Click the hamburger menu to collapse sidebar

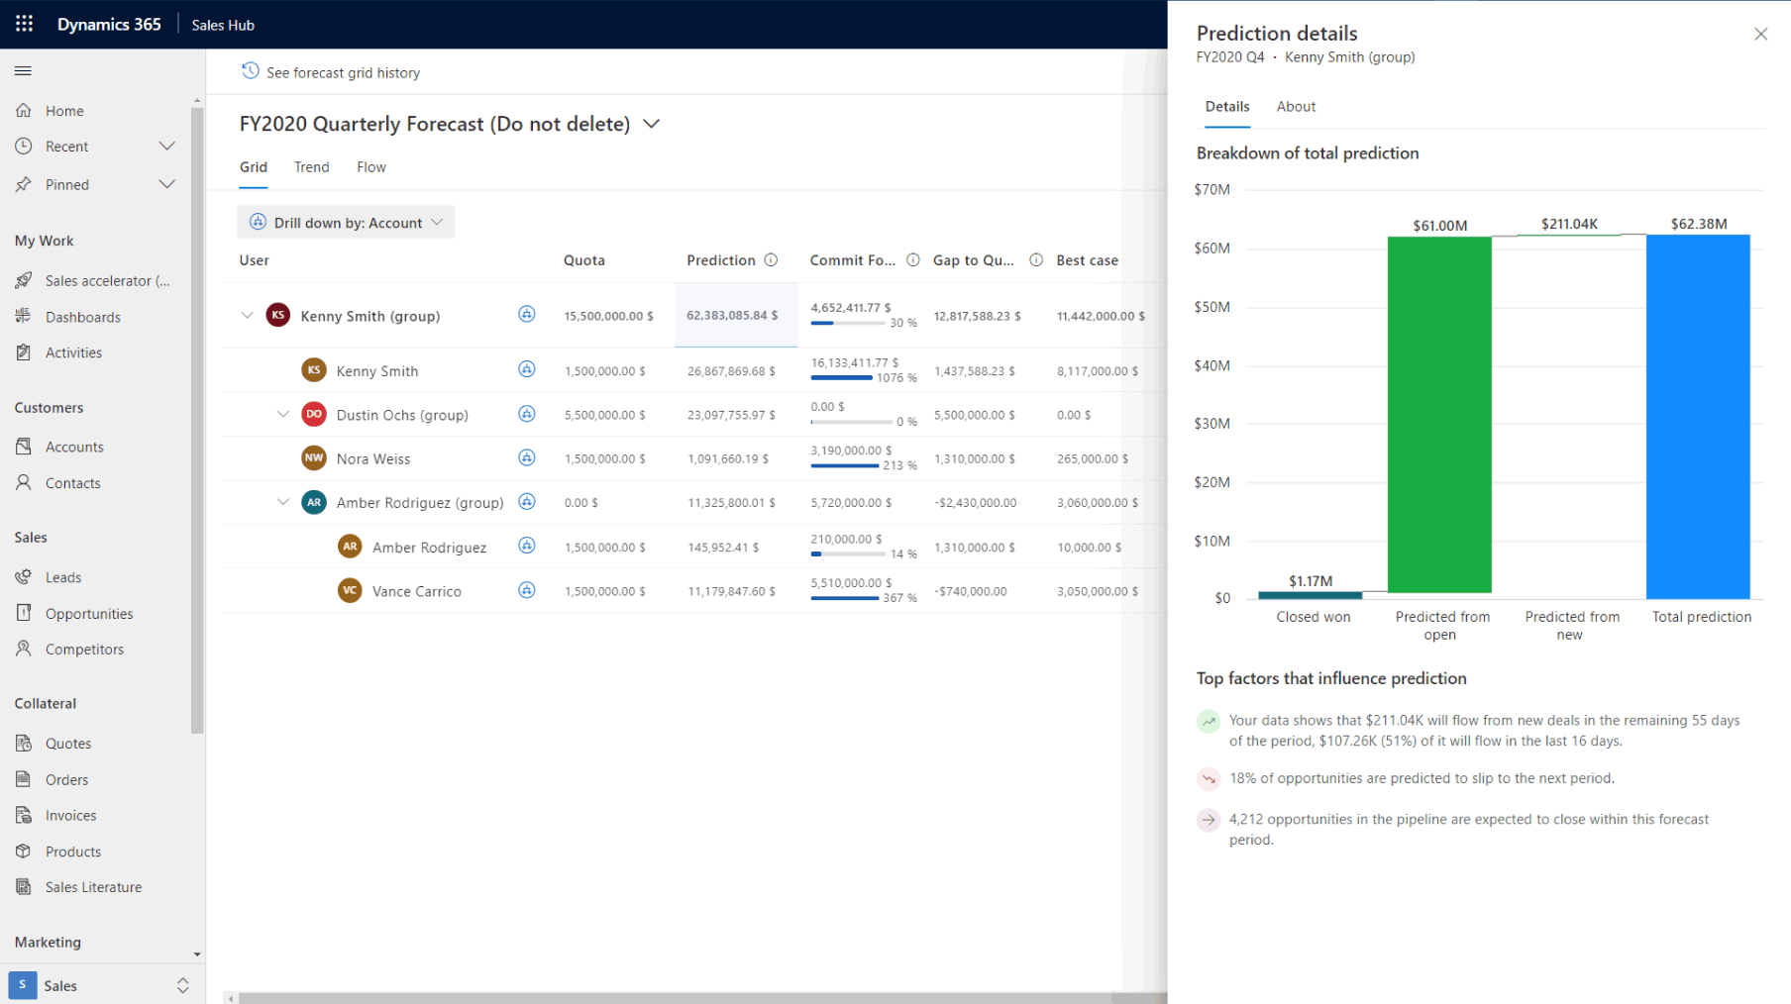pyautogui.click(x=23, y=70)
